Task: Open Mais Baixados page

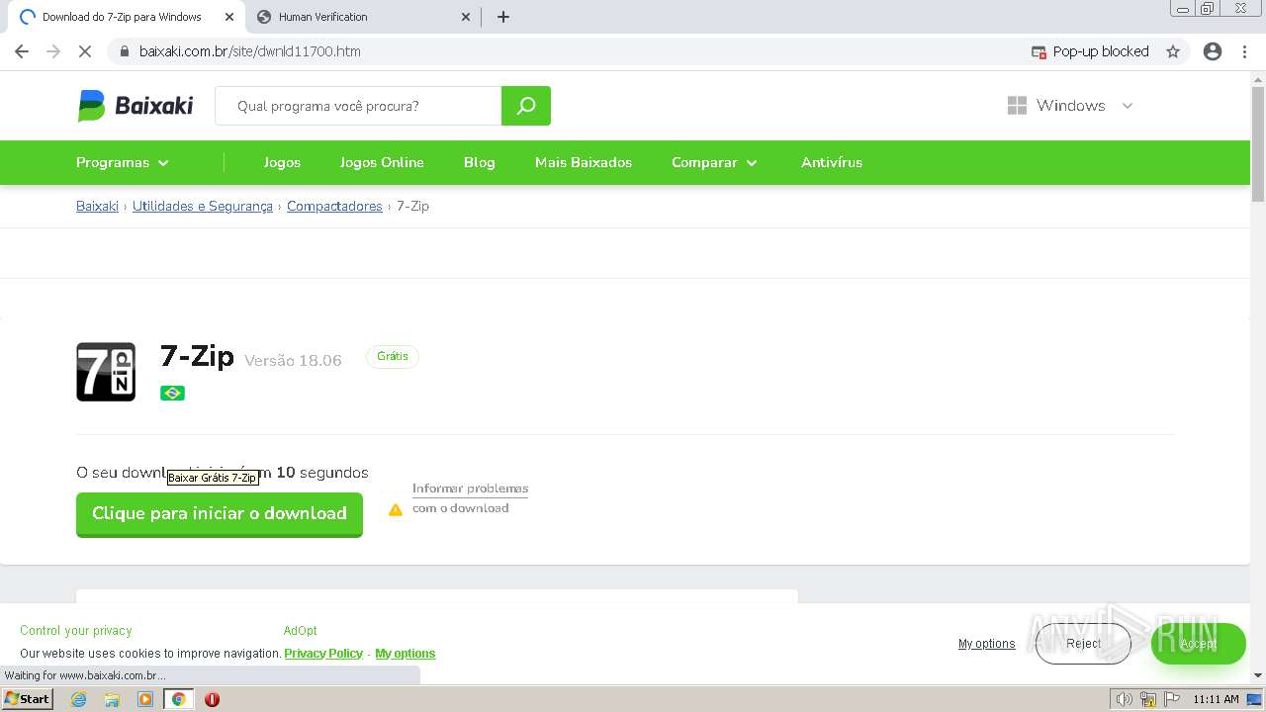Action: pyautogui.click(x=584, y=162)
